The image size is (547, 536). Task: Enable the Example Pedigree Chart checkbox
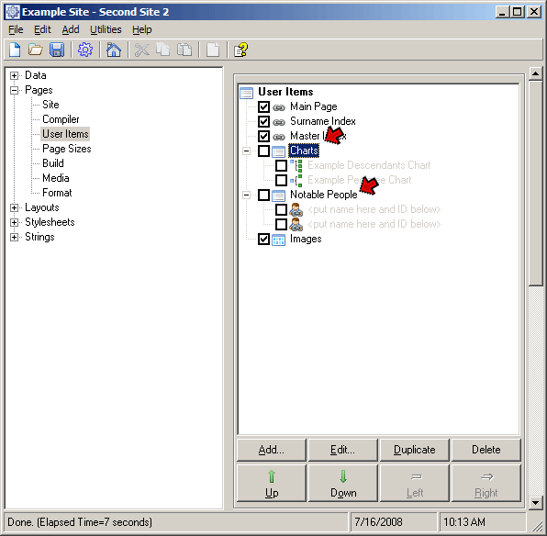click(281, 181)
